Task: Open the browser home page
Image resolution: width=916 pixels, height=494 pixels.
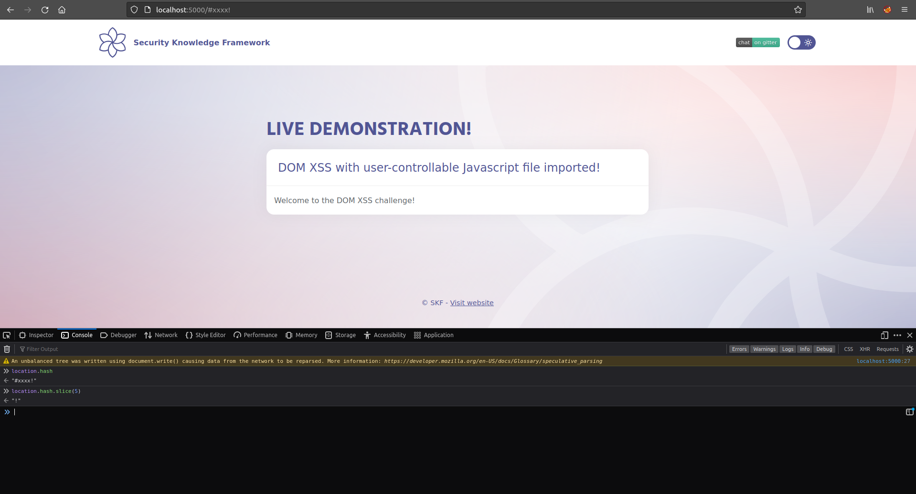Action: tap(62, 10)
